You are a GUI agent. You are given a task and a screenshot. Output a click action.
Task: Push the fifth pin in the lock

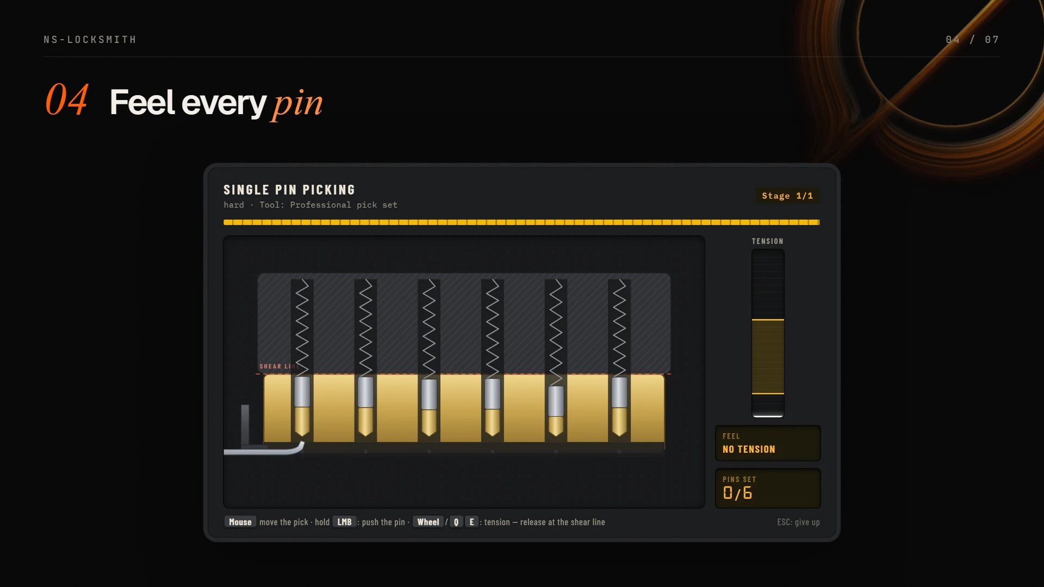click(556, 411)
